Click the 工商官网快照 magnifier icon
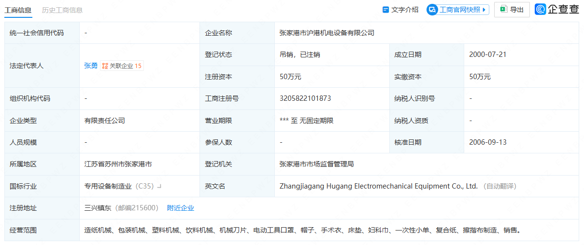The image size is (584, 245). (x=432, y=10)
